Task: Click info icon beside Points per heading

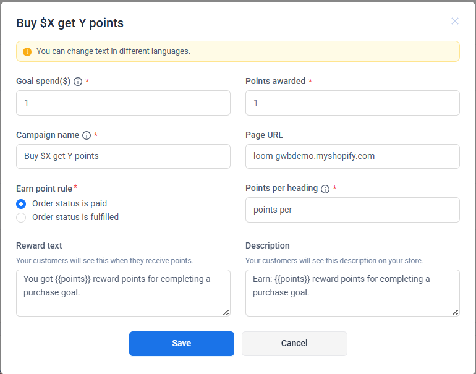Action: [x=325, y=189]
